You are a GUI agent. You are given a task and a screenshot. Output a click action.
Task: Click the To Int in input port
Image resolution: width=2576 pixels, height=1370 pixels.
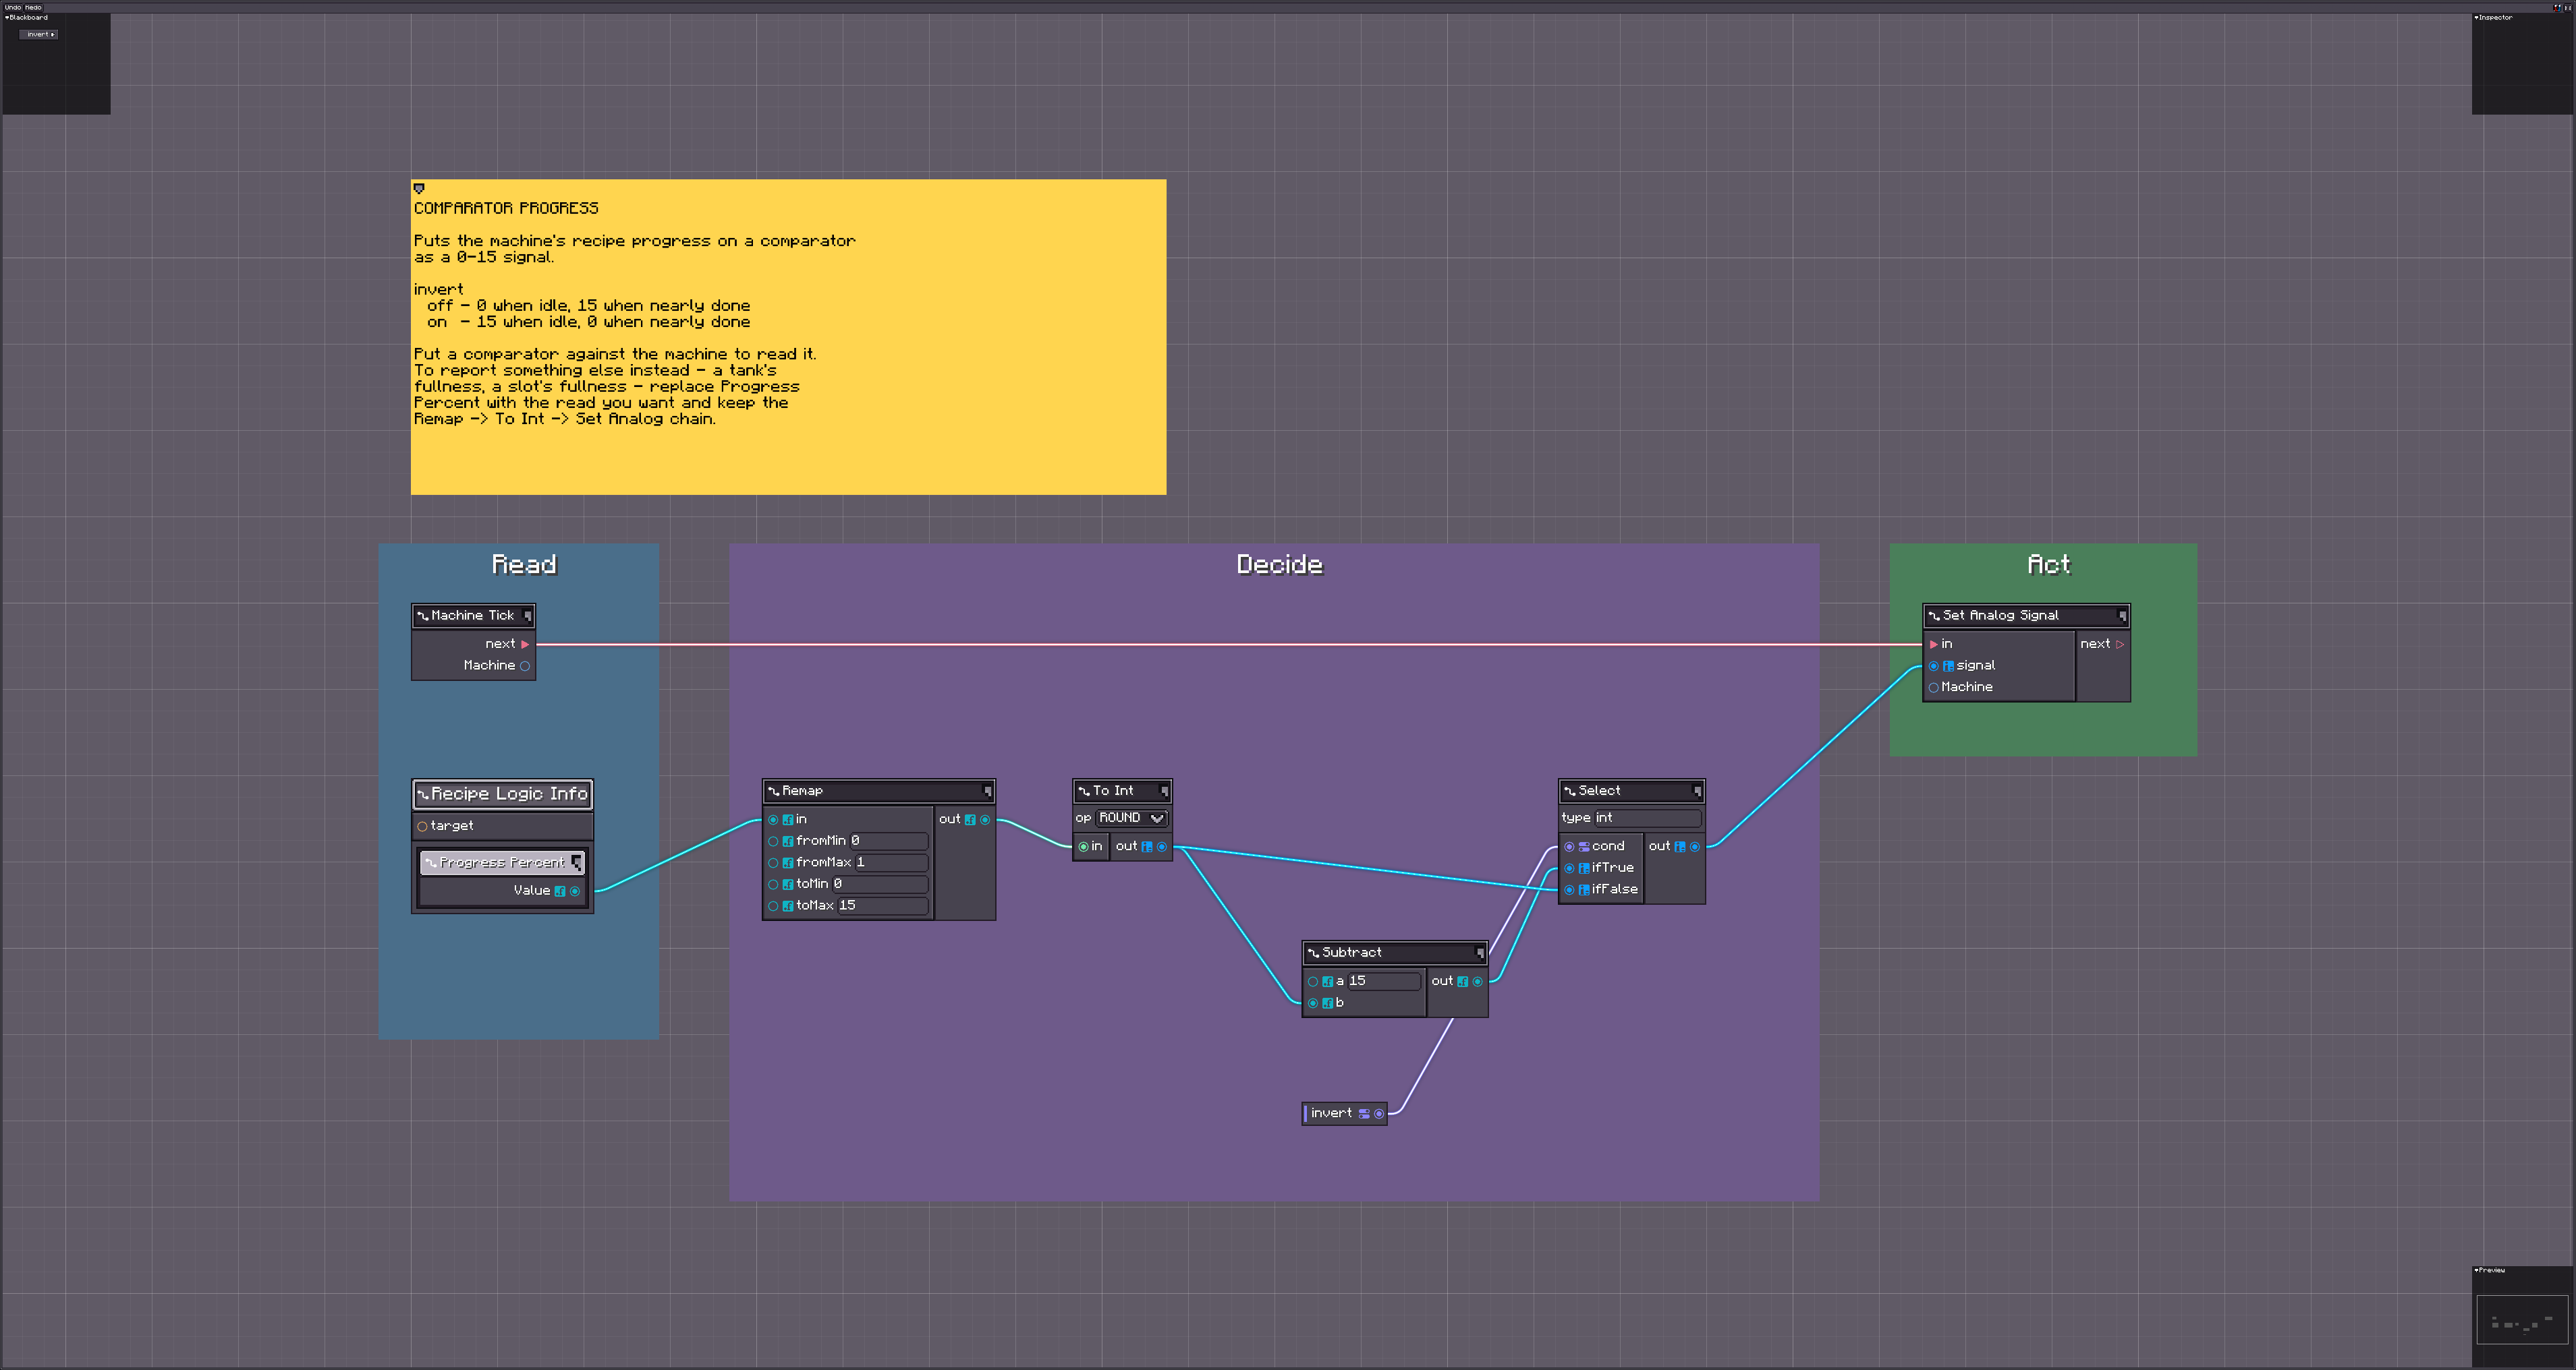1083,847
